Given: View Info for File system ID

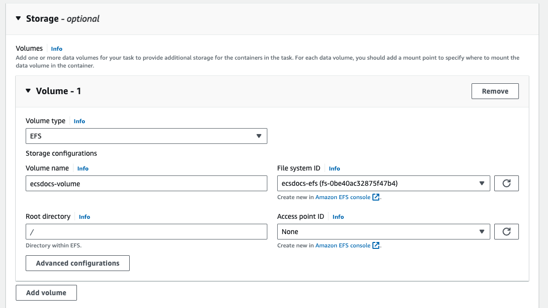Looking at the screenshot, I should tap(334, 169).
